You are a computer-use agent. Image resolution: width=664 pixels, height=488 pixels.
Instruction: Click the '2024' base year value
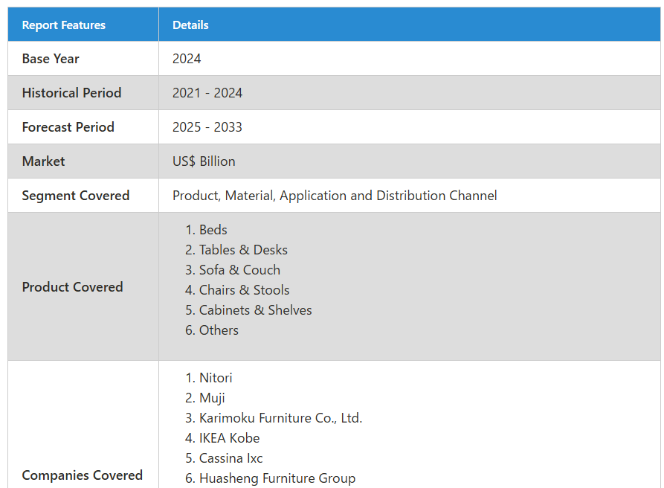[x=187, y=59]
